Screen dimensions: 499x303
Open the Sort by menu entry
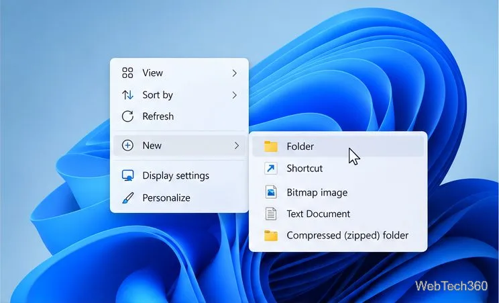click(x=180, y=95)
